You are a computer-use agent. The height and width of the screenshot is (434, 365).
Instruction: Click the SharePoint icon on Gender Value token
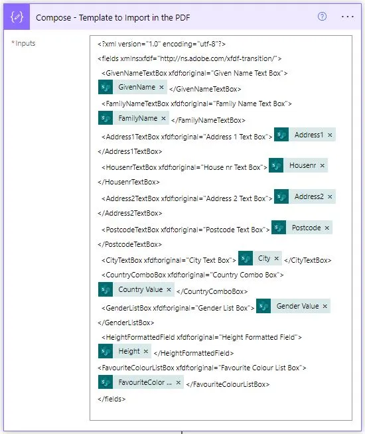263,306
